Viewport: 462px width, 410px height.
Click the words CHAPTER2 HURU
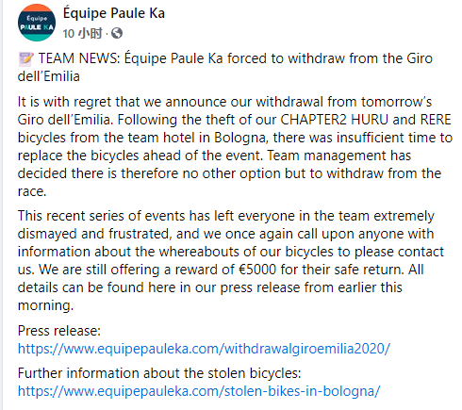(335, 120)
